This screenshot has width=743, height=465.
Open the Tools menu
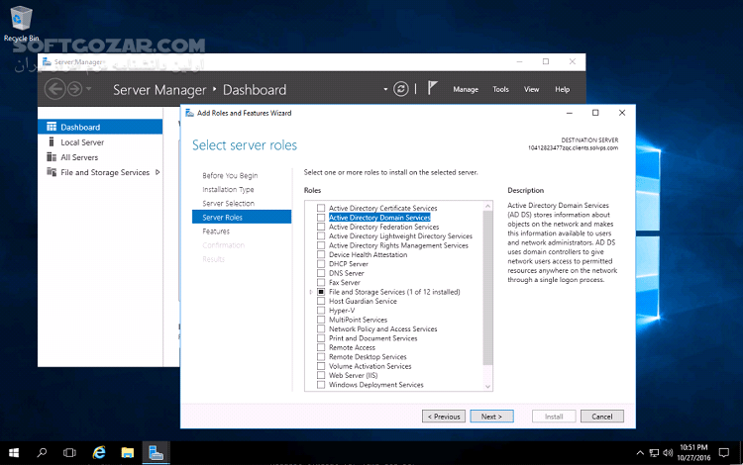(500, 89)
